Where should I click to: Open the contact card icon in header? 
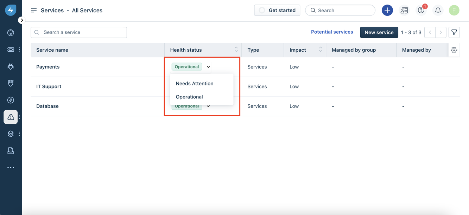pyautogui.click(x=404, y=10)
